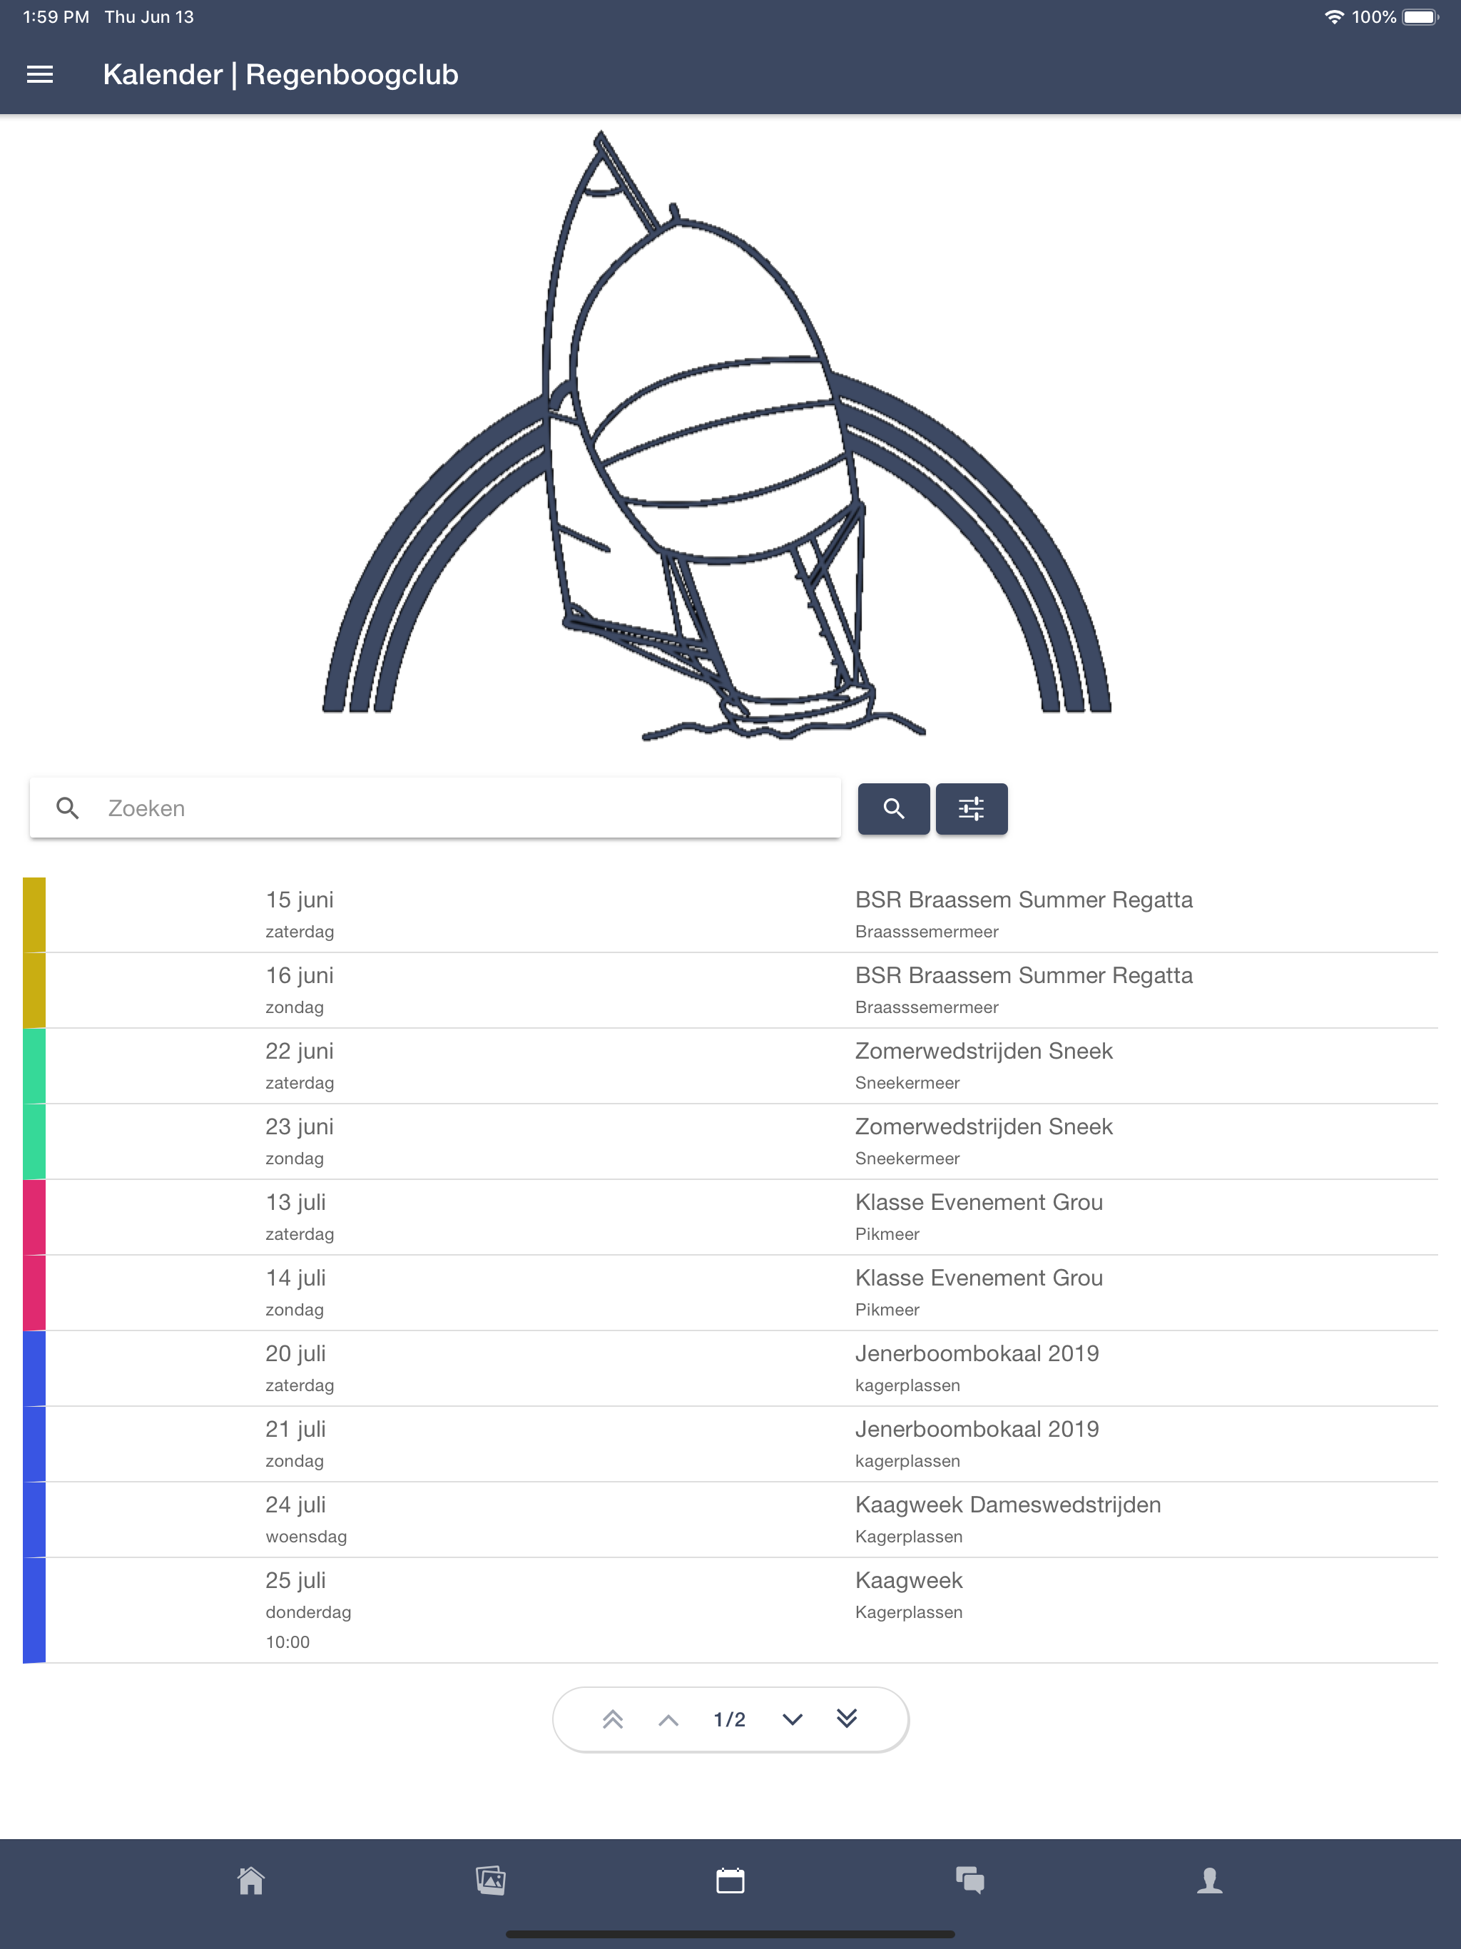This screenshot has width=1461, height=1949.
Task: Click the 25 juli date label
Action: pos(296,1581)
